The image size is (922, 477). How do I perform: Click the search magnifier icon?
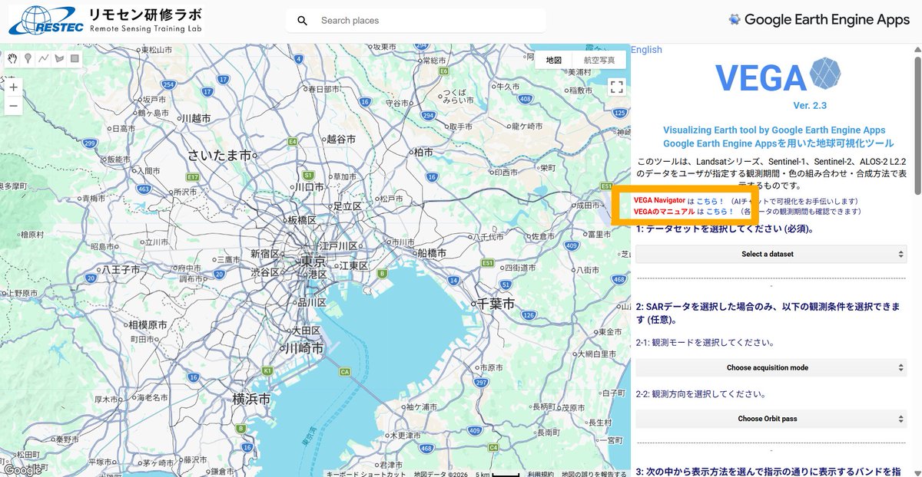(x=302, y=20)
